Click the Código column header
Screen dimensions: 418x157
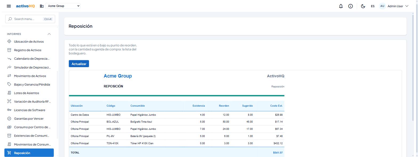tap(111, 106)
